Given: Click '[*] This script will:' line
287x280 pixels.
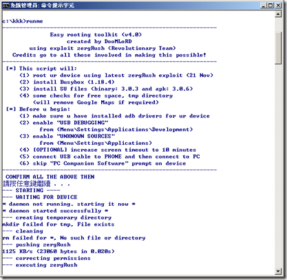Looking at the screenshot, I should [41, 69].
